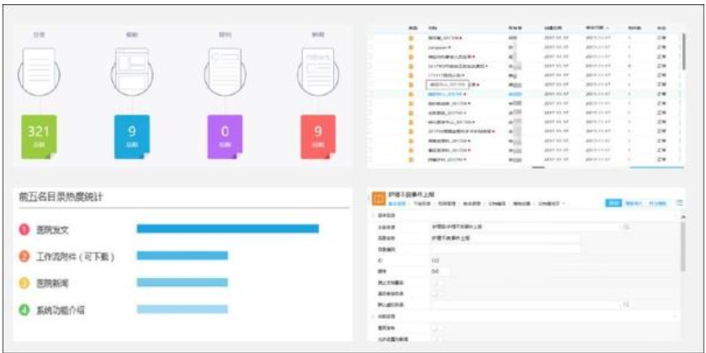Click the blue 9 template count tile
706x353 pixels.
coord(132,137)
